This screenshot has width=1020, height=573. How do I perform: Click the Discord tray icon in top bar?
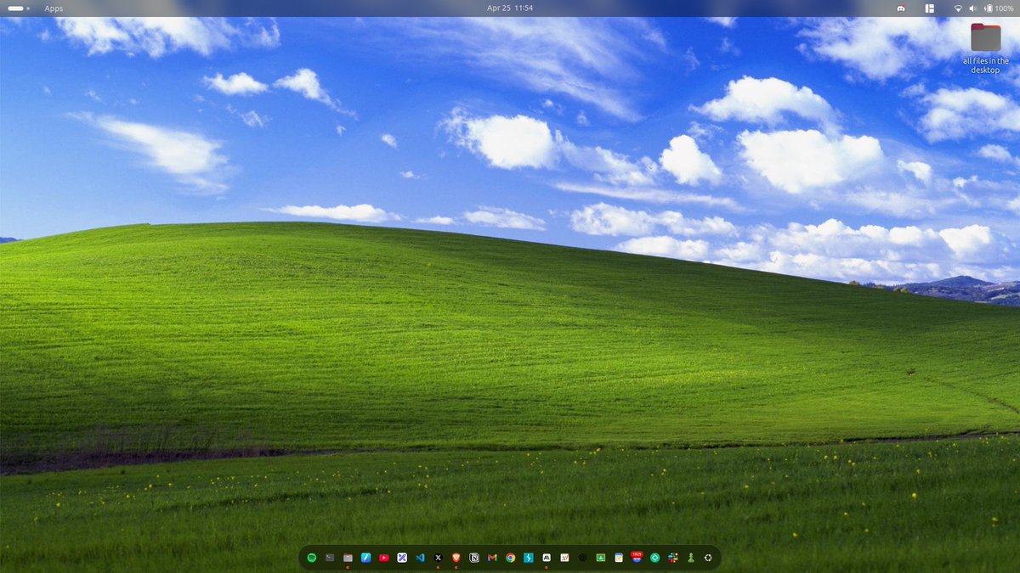pyautogui.click(x=901, y=8)
